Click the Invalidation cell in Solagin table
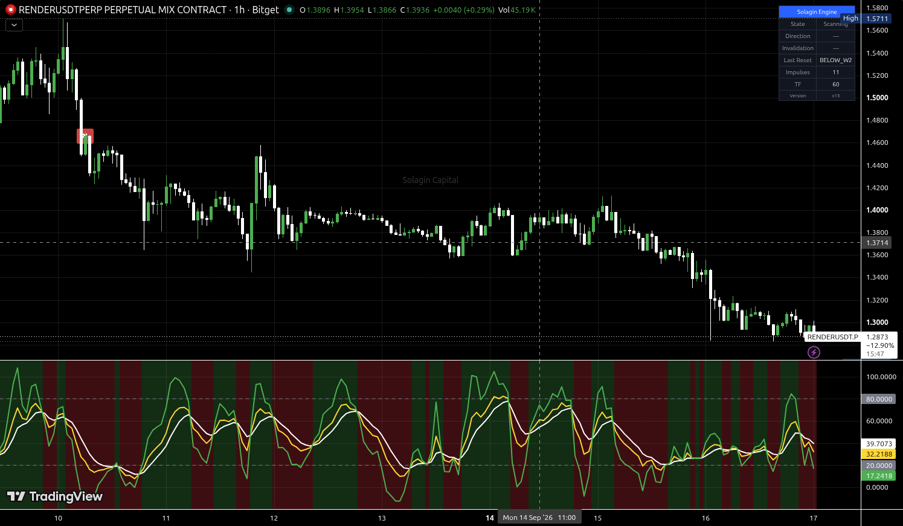 (x=797, y=48)
